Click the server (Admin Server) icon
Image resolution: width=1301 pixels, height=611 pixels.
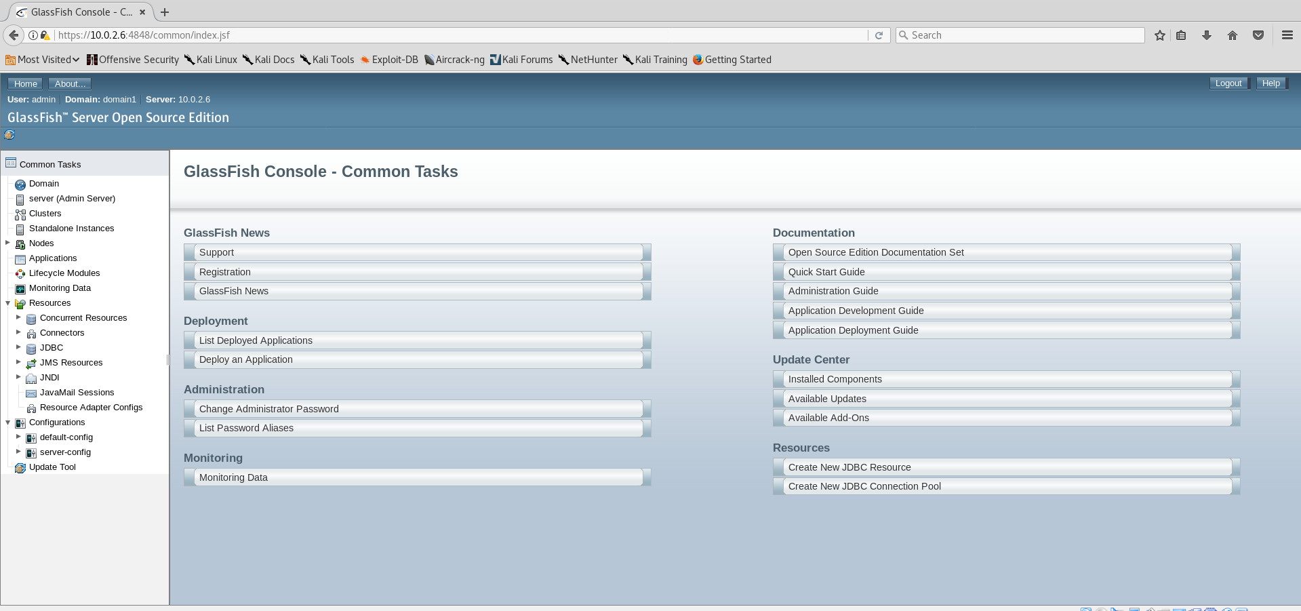pyautogui.click(x=20, y=199)
